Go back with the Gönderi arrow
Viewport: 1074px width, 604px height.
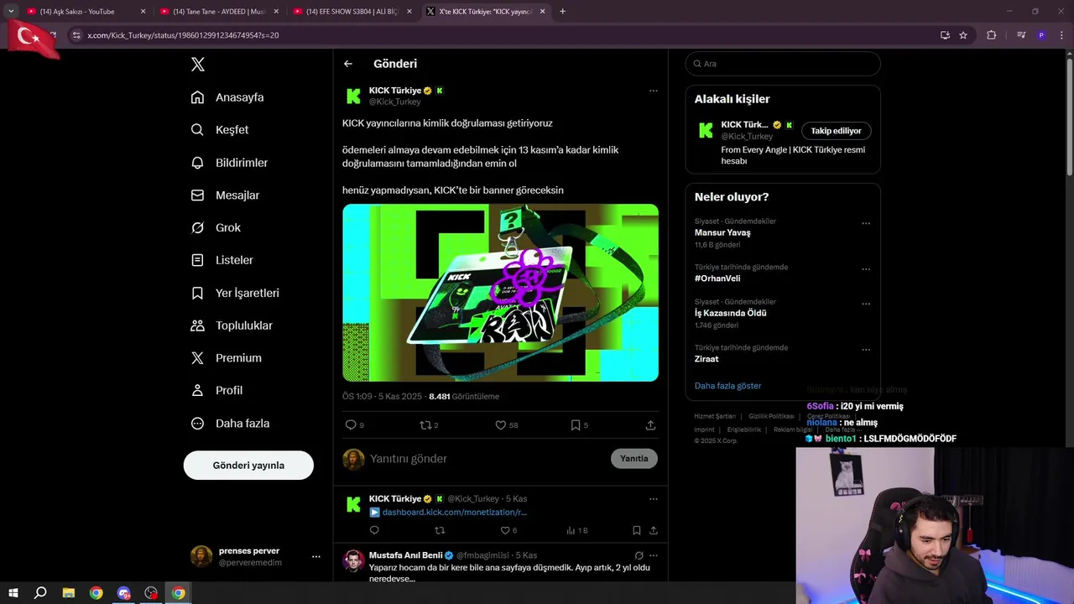click(x=348, y=64)
